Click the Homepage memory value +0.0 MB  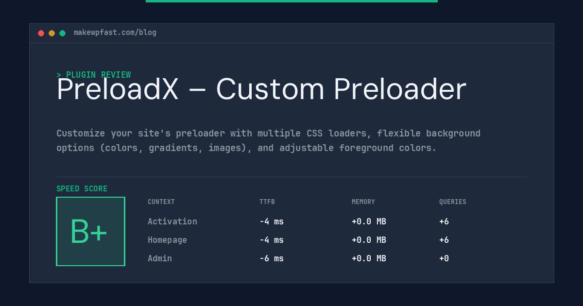[x=369, y=240]
